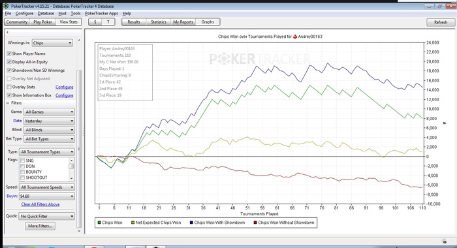Click the More Filters button
Viewport: 457px width, 248px height.
click(40, 226)
